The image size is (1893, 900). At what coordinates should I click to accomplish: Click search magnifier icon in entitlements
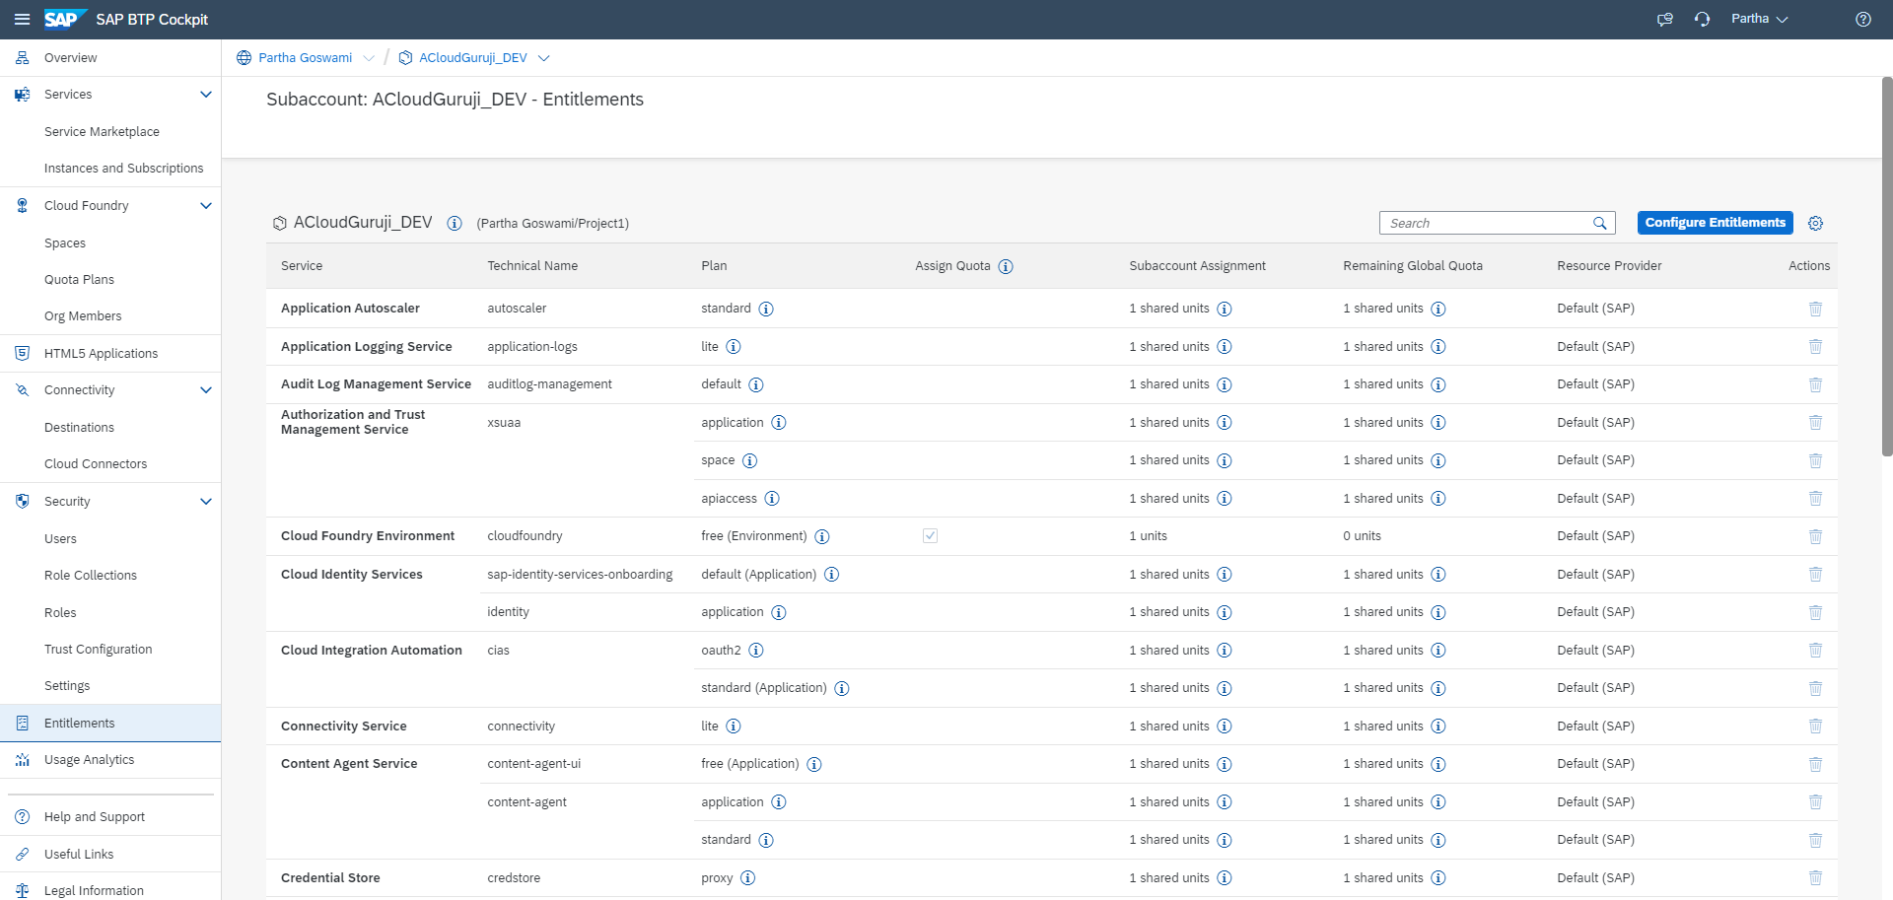click(x=1600, y=224)
